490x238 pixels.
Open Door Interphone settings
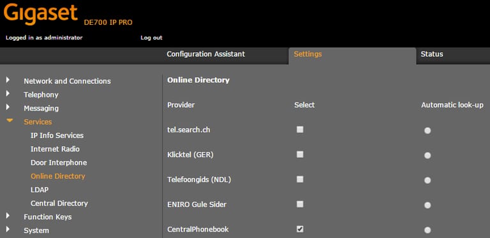[x=59, y=163]
